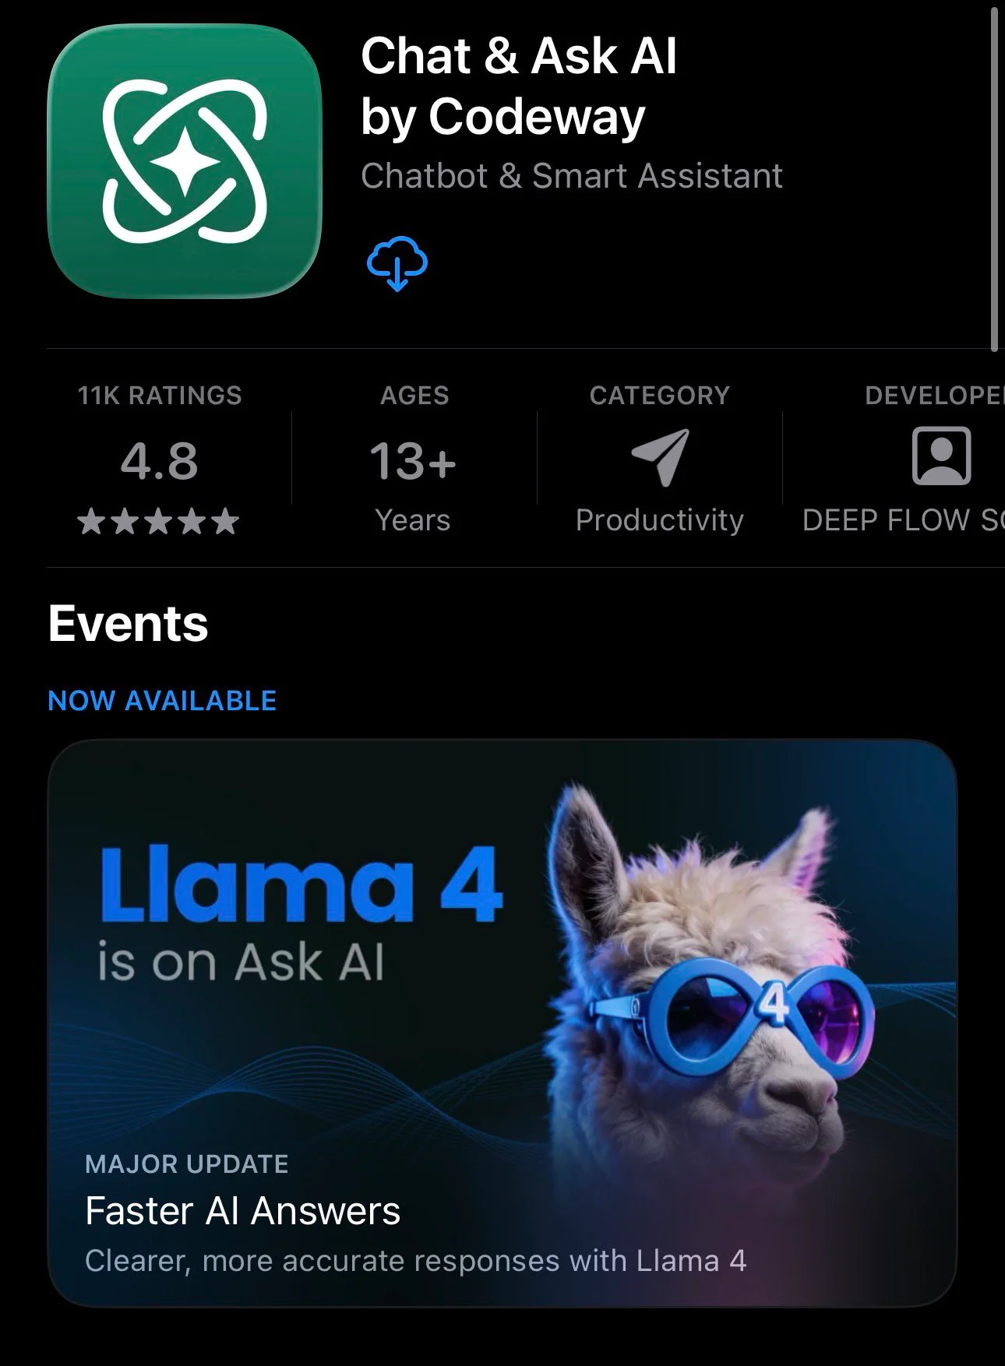
Task: Open the green Chat & Ask AI app icon
Action: coord(185,160)
